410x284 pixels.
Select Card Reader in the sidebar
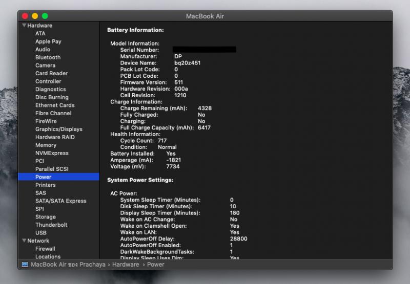pyautogui.click(x=52, y=73)
